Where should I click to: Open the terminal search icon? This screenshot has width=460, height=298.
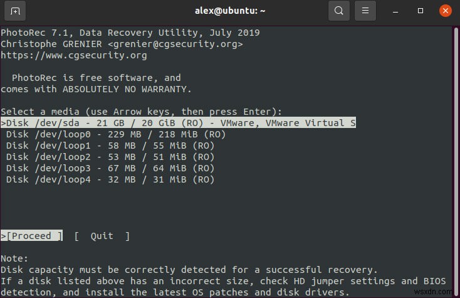pos(339,11)
